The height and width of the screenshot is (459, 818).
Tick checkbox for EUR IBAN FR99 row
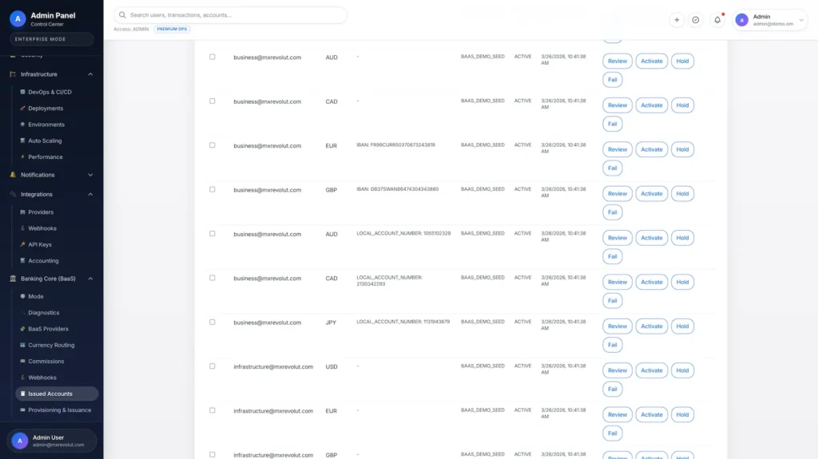pos(212,145)
